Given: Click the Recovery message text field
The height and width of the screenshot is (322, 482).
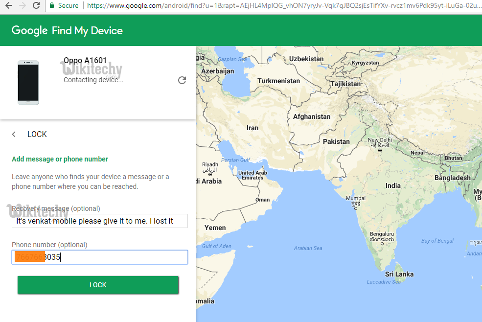Looking at the screenshot, I should (x=100, y=221).
